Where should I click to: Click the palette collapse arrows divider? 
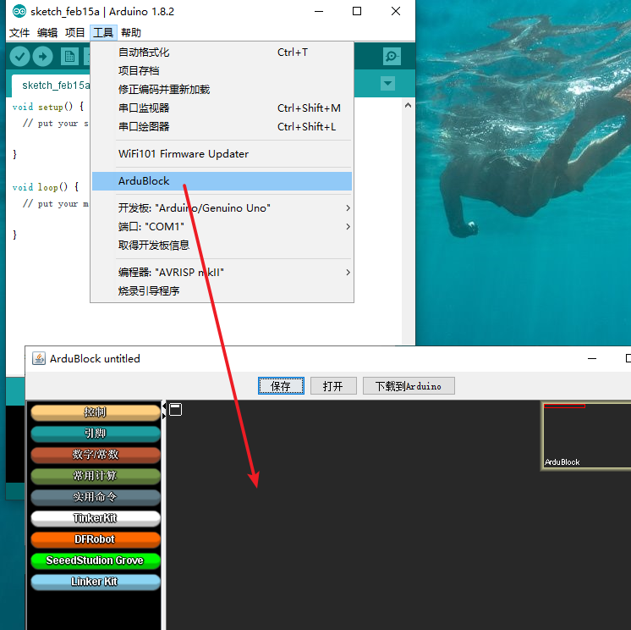164,411
